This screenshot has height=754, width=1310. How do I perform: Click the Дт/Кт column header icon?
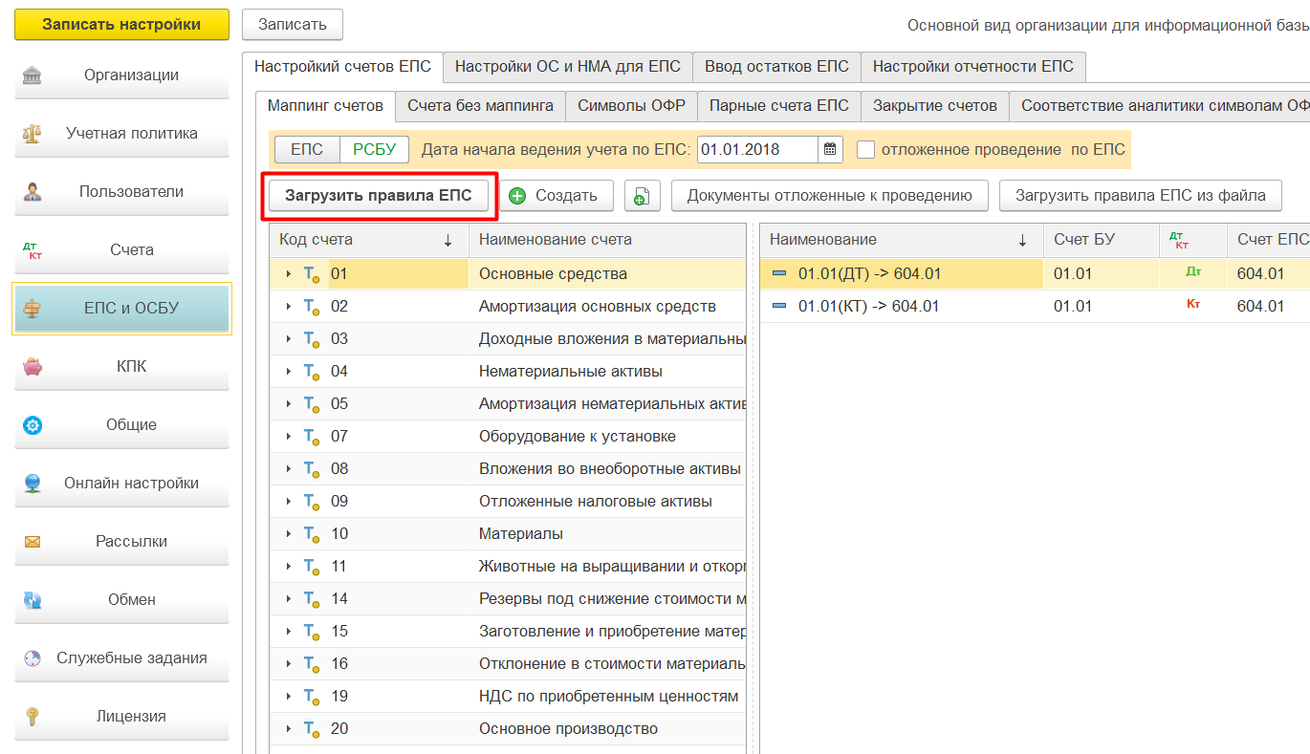click(x=1179, y=240)
